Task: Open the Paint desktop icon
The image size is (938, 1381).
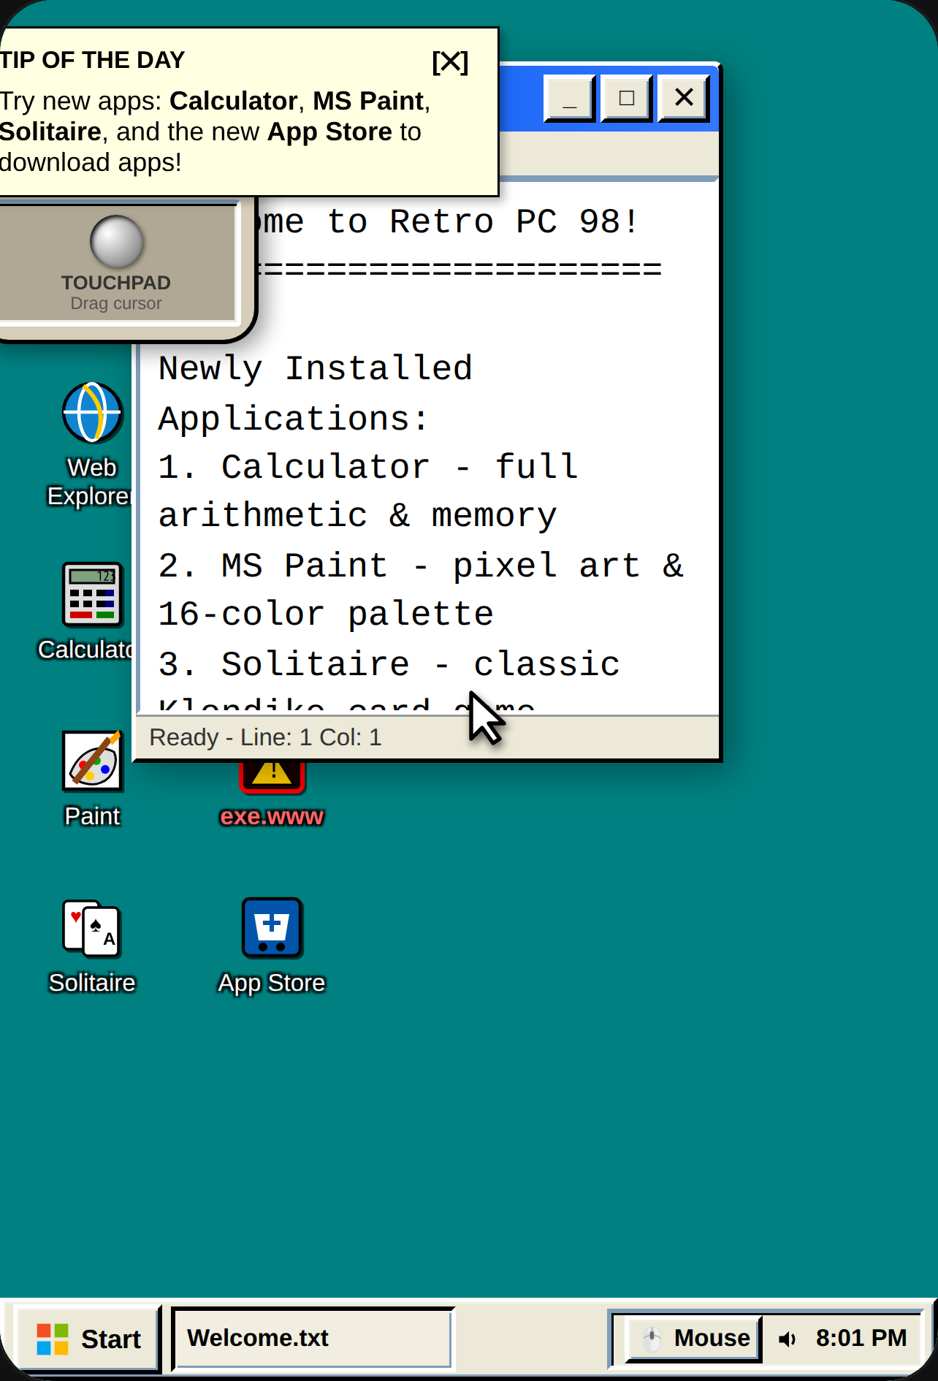Action: pyautogui.click(x=92, y=761)
